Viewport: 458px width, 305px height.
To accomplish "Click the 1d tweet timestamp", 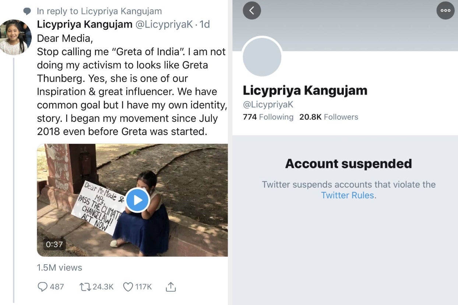I will 205,24.
